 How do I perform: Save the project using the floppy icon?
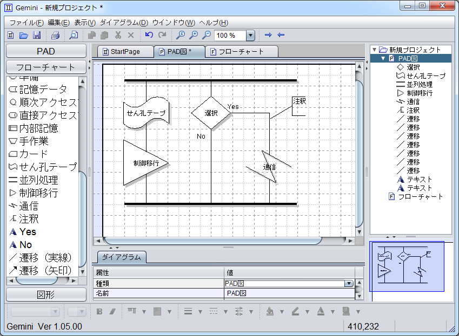[37, 35]
